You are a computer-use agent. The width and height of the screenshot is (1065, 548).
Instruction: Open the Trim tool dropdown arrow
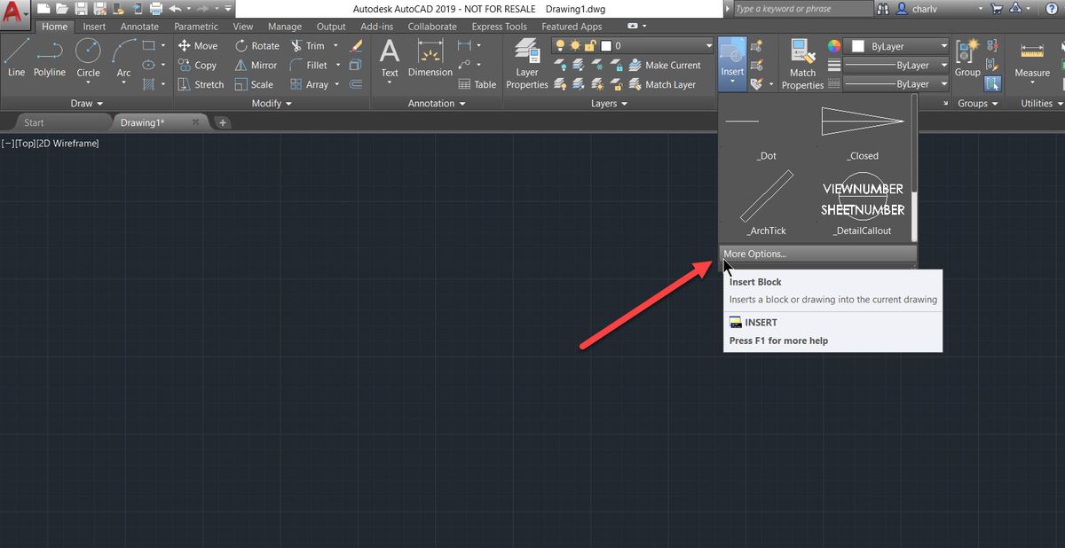click(336, 45)
